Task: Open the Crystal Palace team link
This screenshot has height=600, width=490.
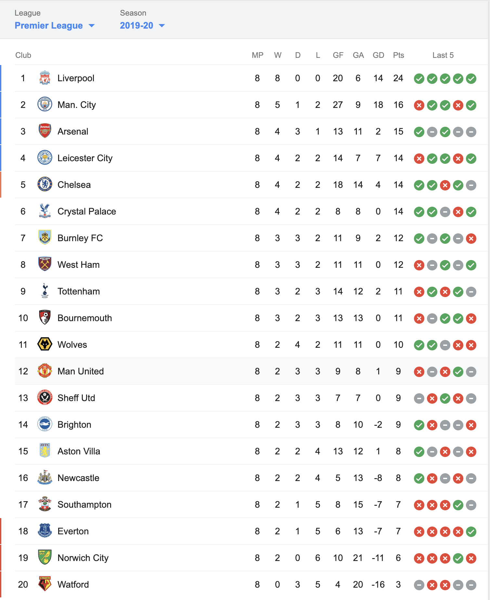Action: (87, 212)
